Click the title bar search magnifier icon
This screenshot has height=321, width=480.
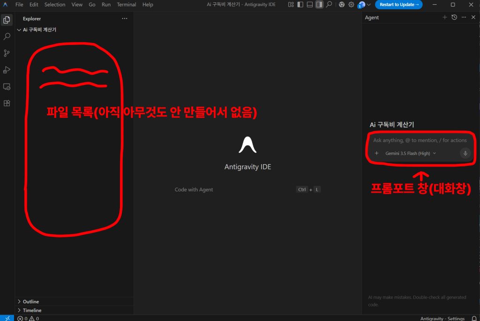point(329,5)
